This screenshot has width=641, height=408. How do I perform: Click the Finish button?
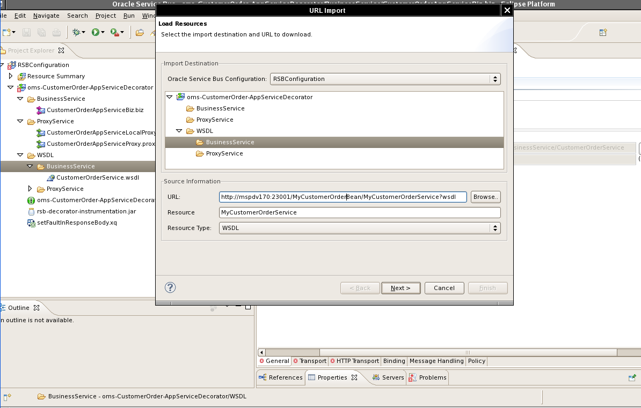pos(487,288)
